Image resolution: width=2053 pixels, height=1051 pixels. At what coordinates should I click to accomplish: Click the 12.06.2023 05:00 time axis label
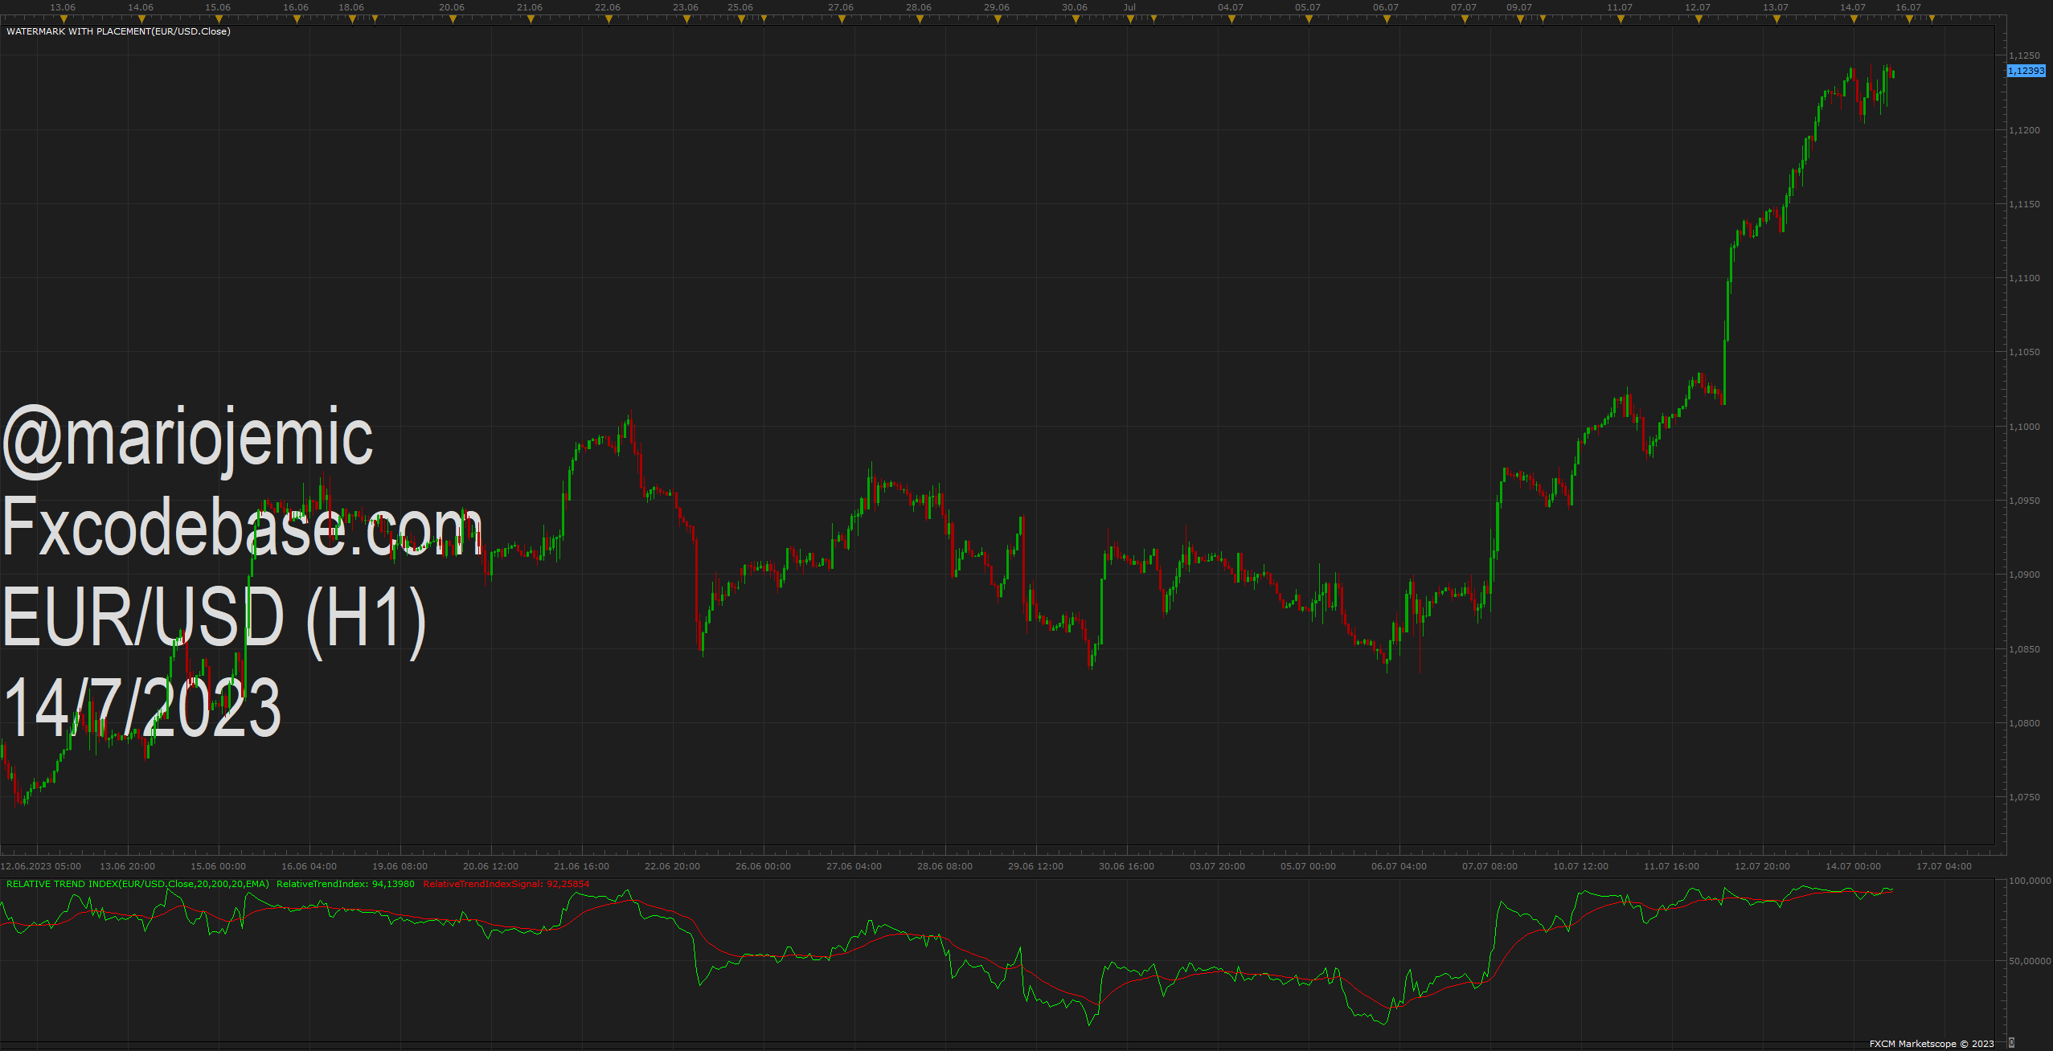click(41, 866)
